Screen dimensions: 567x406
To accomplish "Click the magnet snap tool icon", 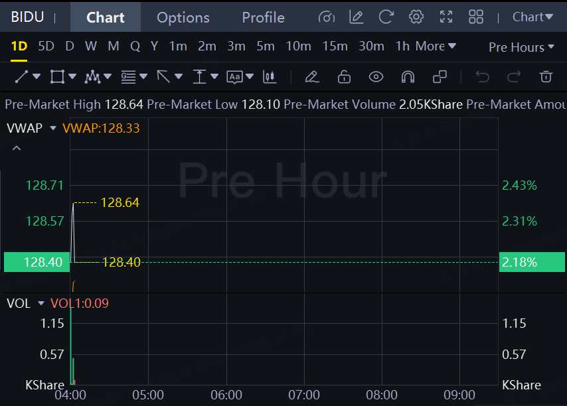I will (x=408, y=77).
